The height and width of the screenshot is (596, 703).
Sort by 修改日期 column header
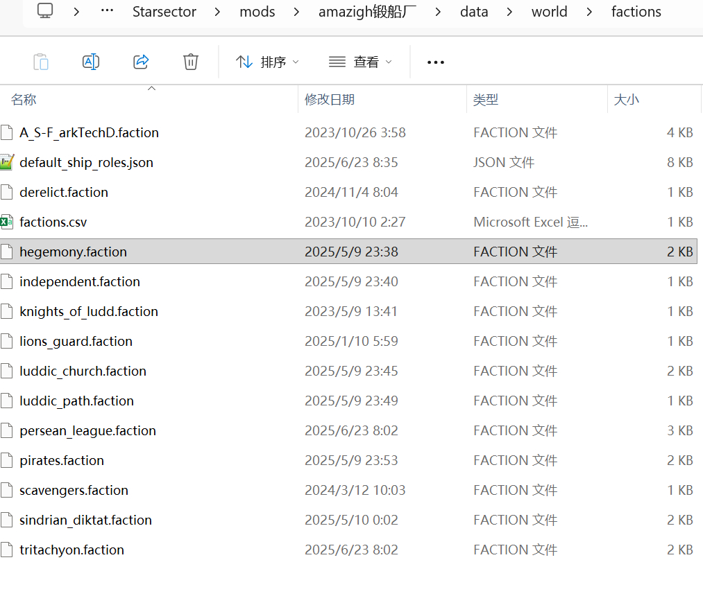click(x=330, y=100)
